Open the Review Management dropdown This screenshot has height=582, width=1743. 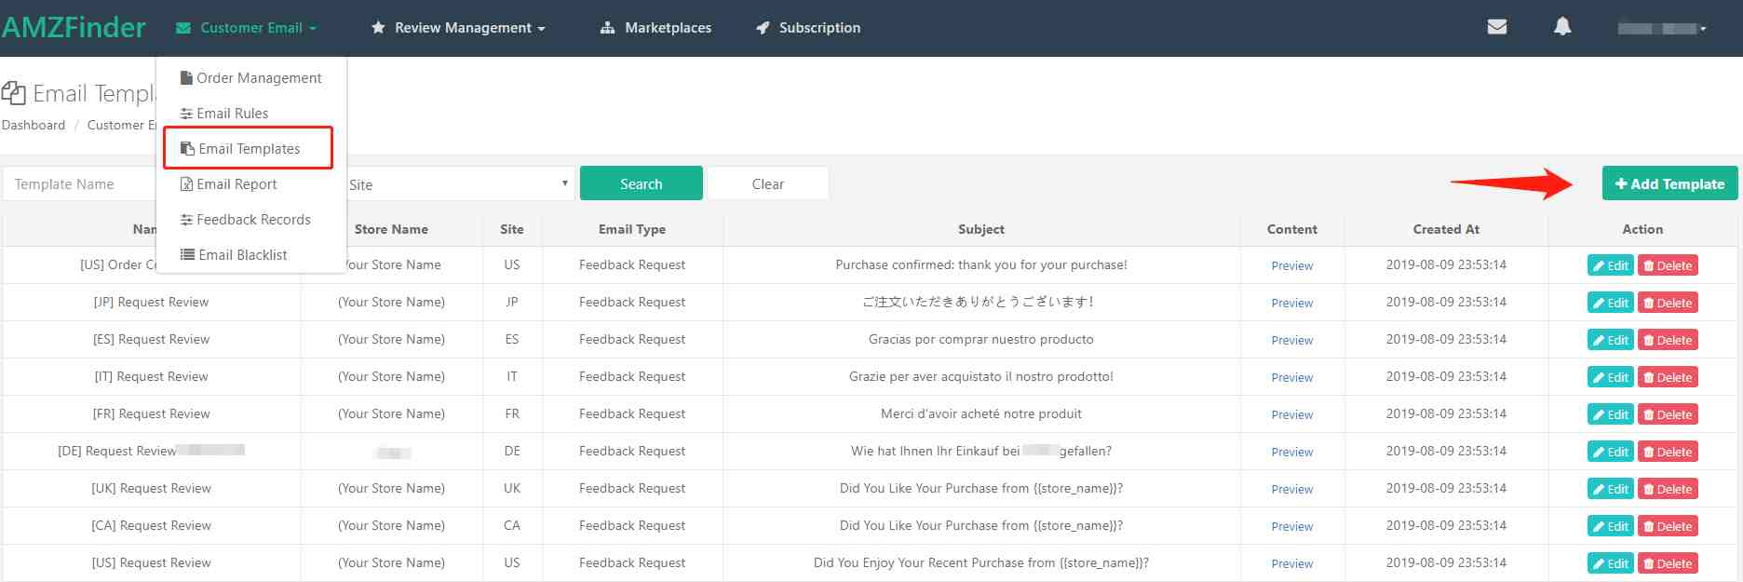pyautogui.click(x=458, y=28)
